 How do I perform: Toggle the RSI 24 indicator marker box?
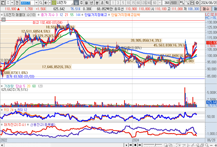[2, 110]
